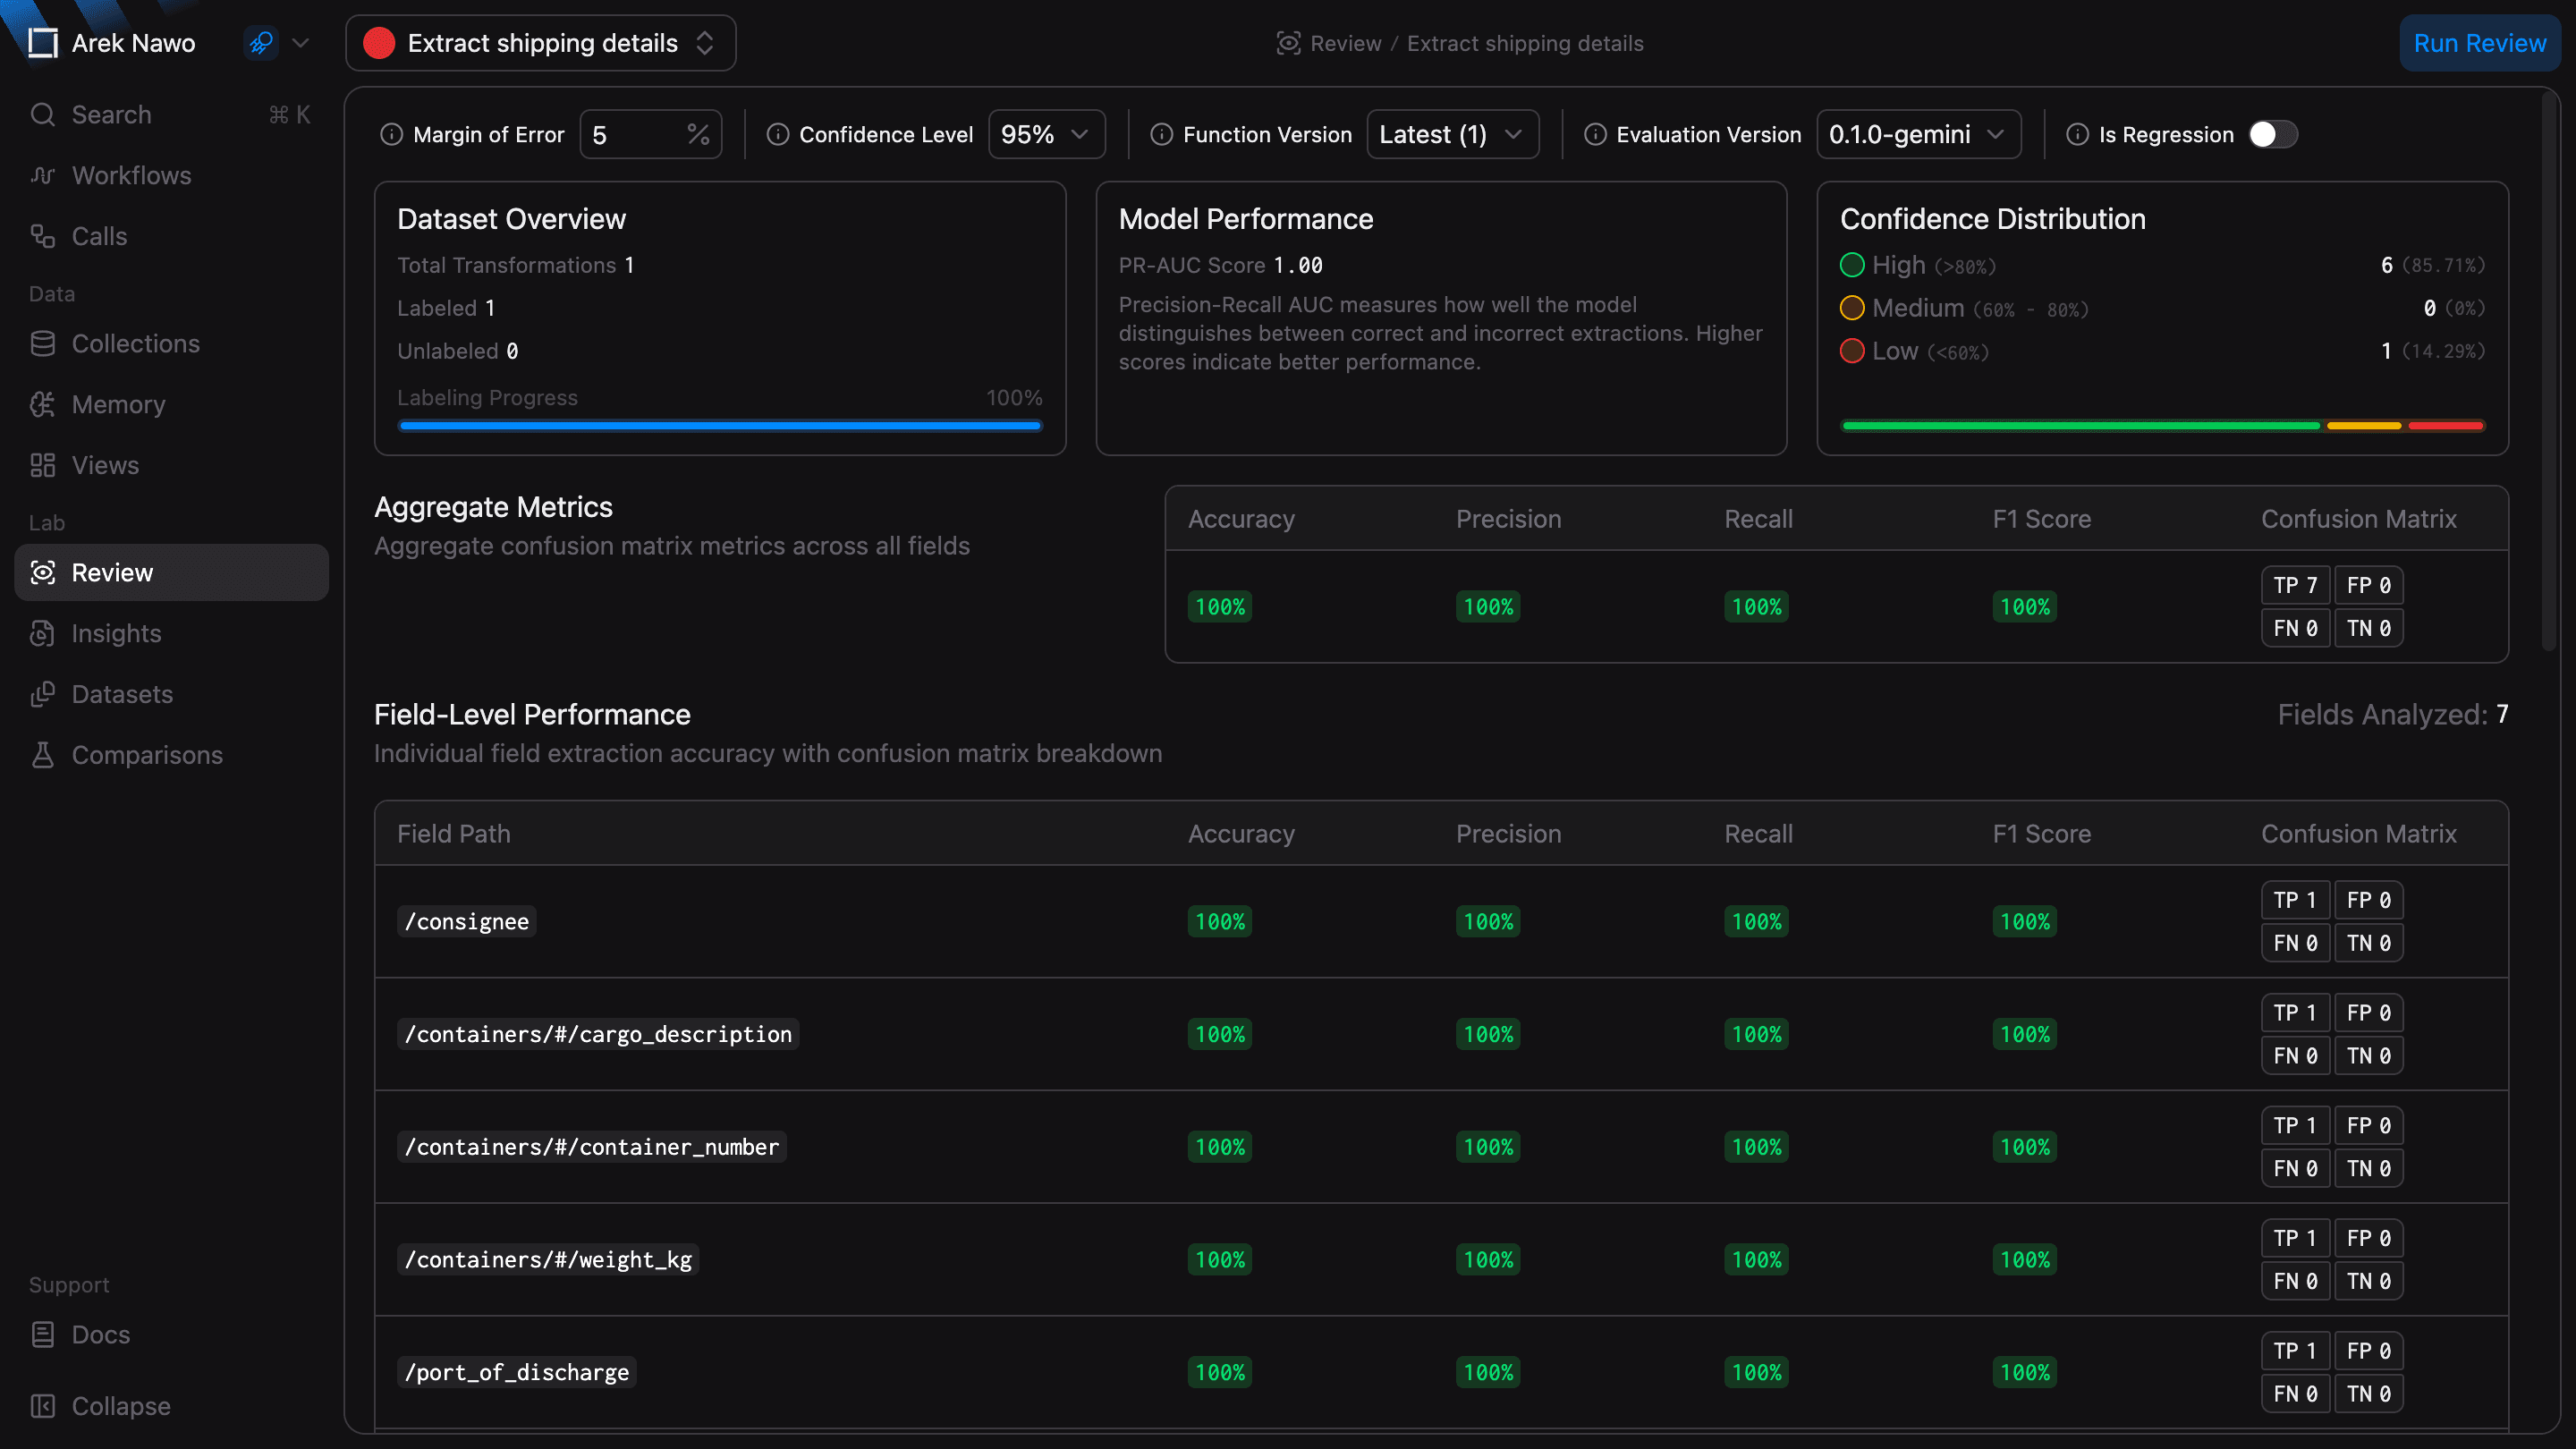
Task: Open Collections in the sidebar
Action: [x=171, y=344]
